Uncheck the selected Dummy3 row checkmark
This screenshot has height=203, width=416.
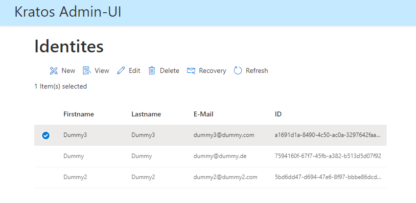(x=46, y=135)
